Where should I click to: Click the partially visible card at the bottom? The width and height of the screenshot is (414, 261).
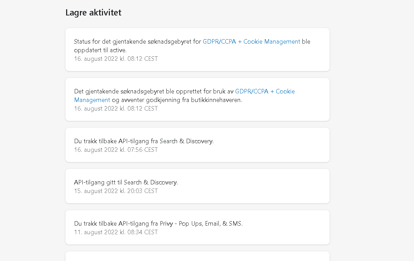197,256
